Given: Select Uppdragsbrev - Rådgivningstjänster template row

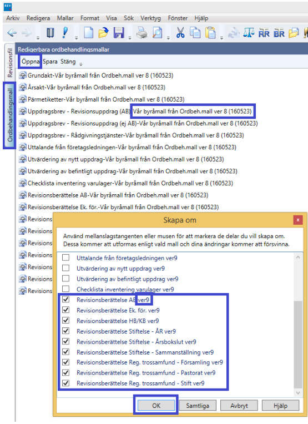Looking at the screenshot, I should pos(131,135).
